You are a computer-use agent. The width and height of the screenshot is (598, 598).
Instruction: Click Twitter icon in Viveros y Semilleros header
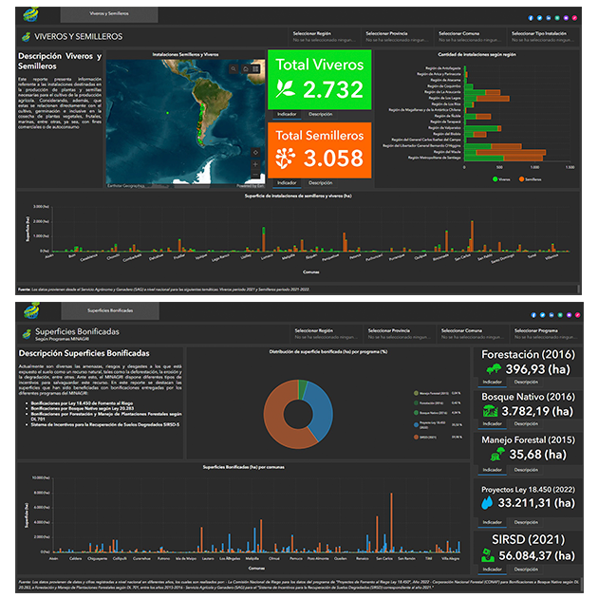click(540, 17)
